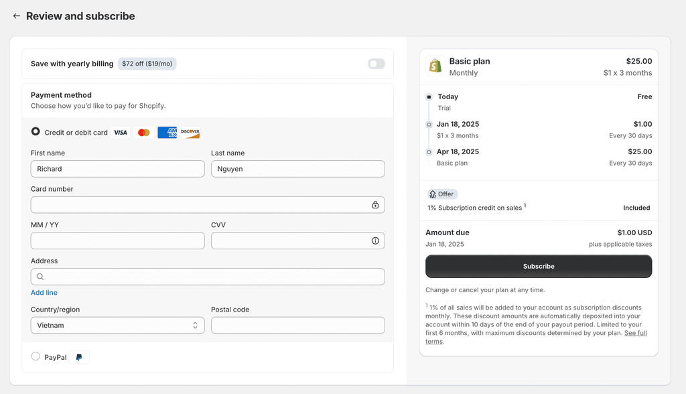Select Credit or debit card option
The width and height of the screenshot is (686, 394).
(36, 131)
